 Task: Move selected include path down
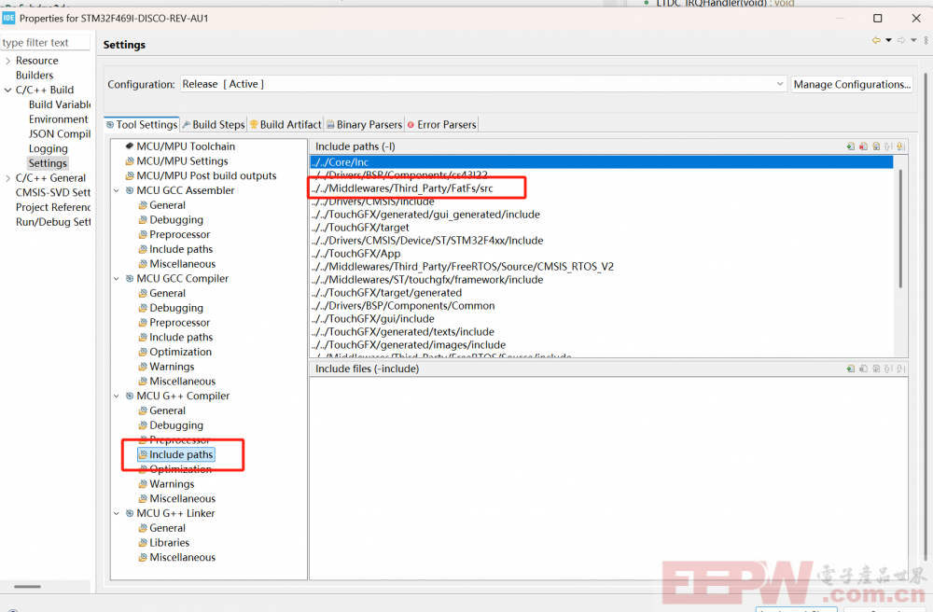point(901,146)
